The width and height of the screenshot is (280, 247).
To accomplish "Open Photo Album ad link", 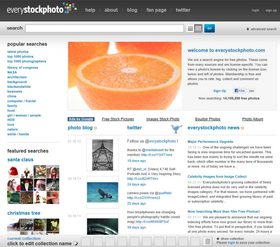I will (x=253, y=119).
